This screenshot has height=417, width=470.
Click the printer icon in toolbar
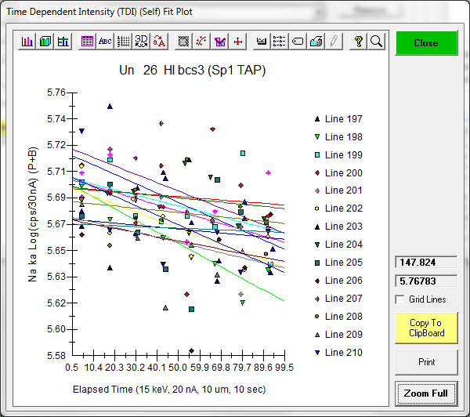tap(316, 42)
